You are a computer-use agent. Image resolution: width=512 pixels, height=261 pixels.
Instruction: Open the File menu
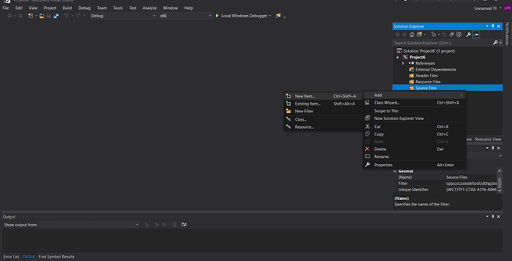[6, 8]
